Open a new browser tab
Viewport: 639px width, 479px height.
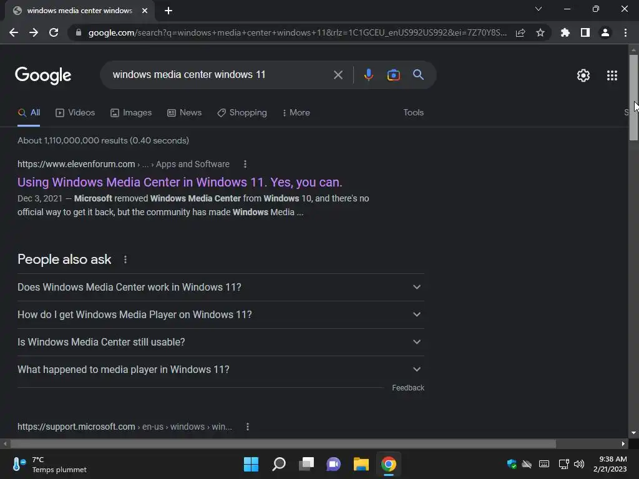coord(168,11)
